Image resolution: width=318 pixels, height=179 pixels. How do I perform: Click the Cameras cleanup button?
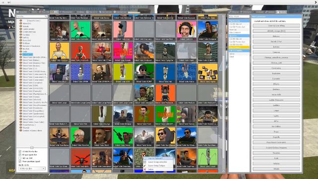point(276,52)
